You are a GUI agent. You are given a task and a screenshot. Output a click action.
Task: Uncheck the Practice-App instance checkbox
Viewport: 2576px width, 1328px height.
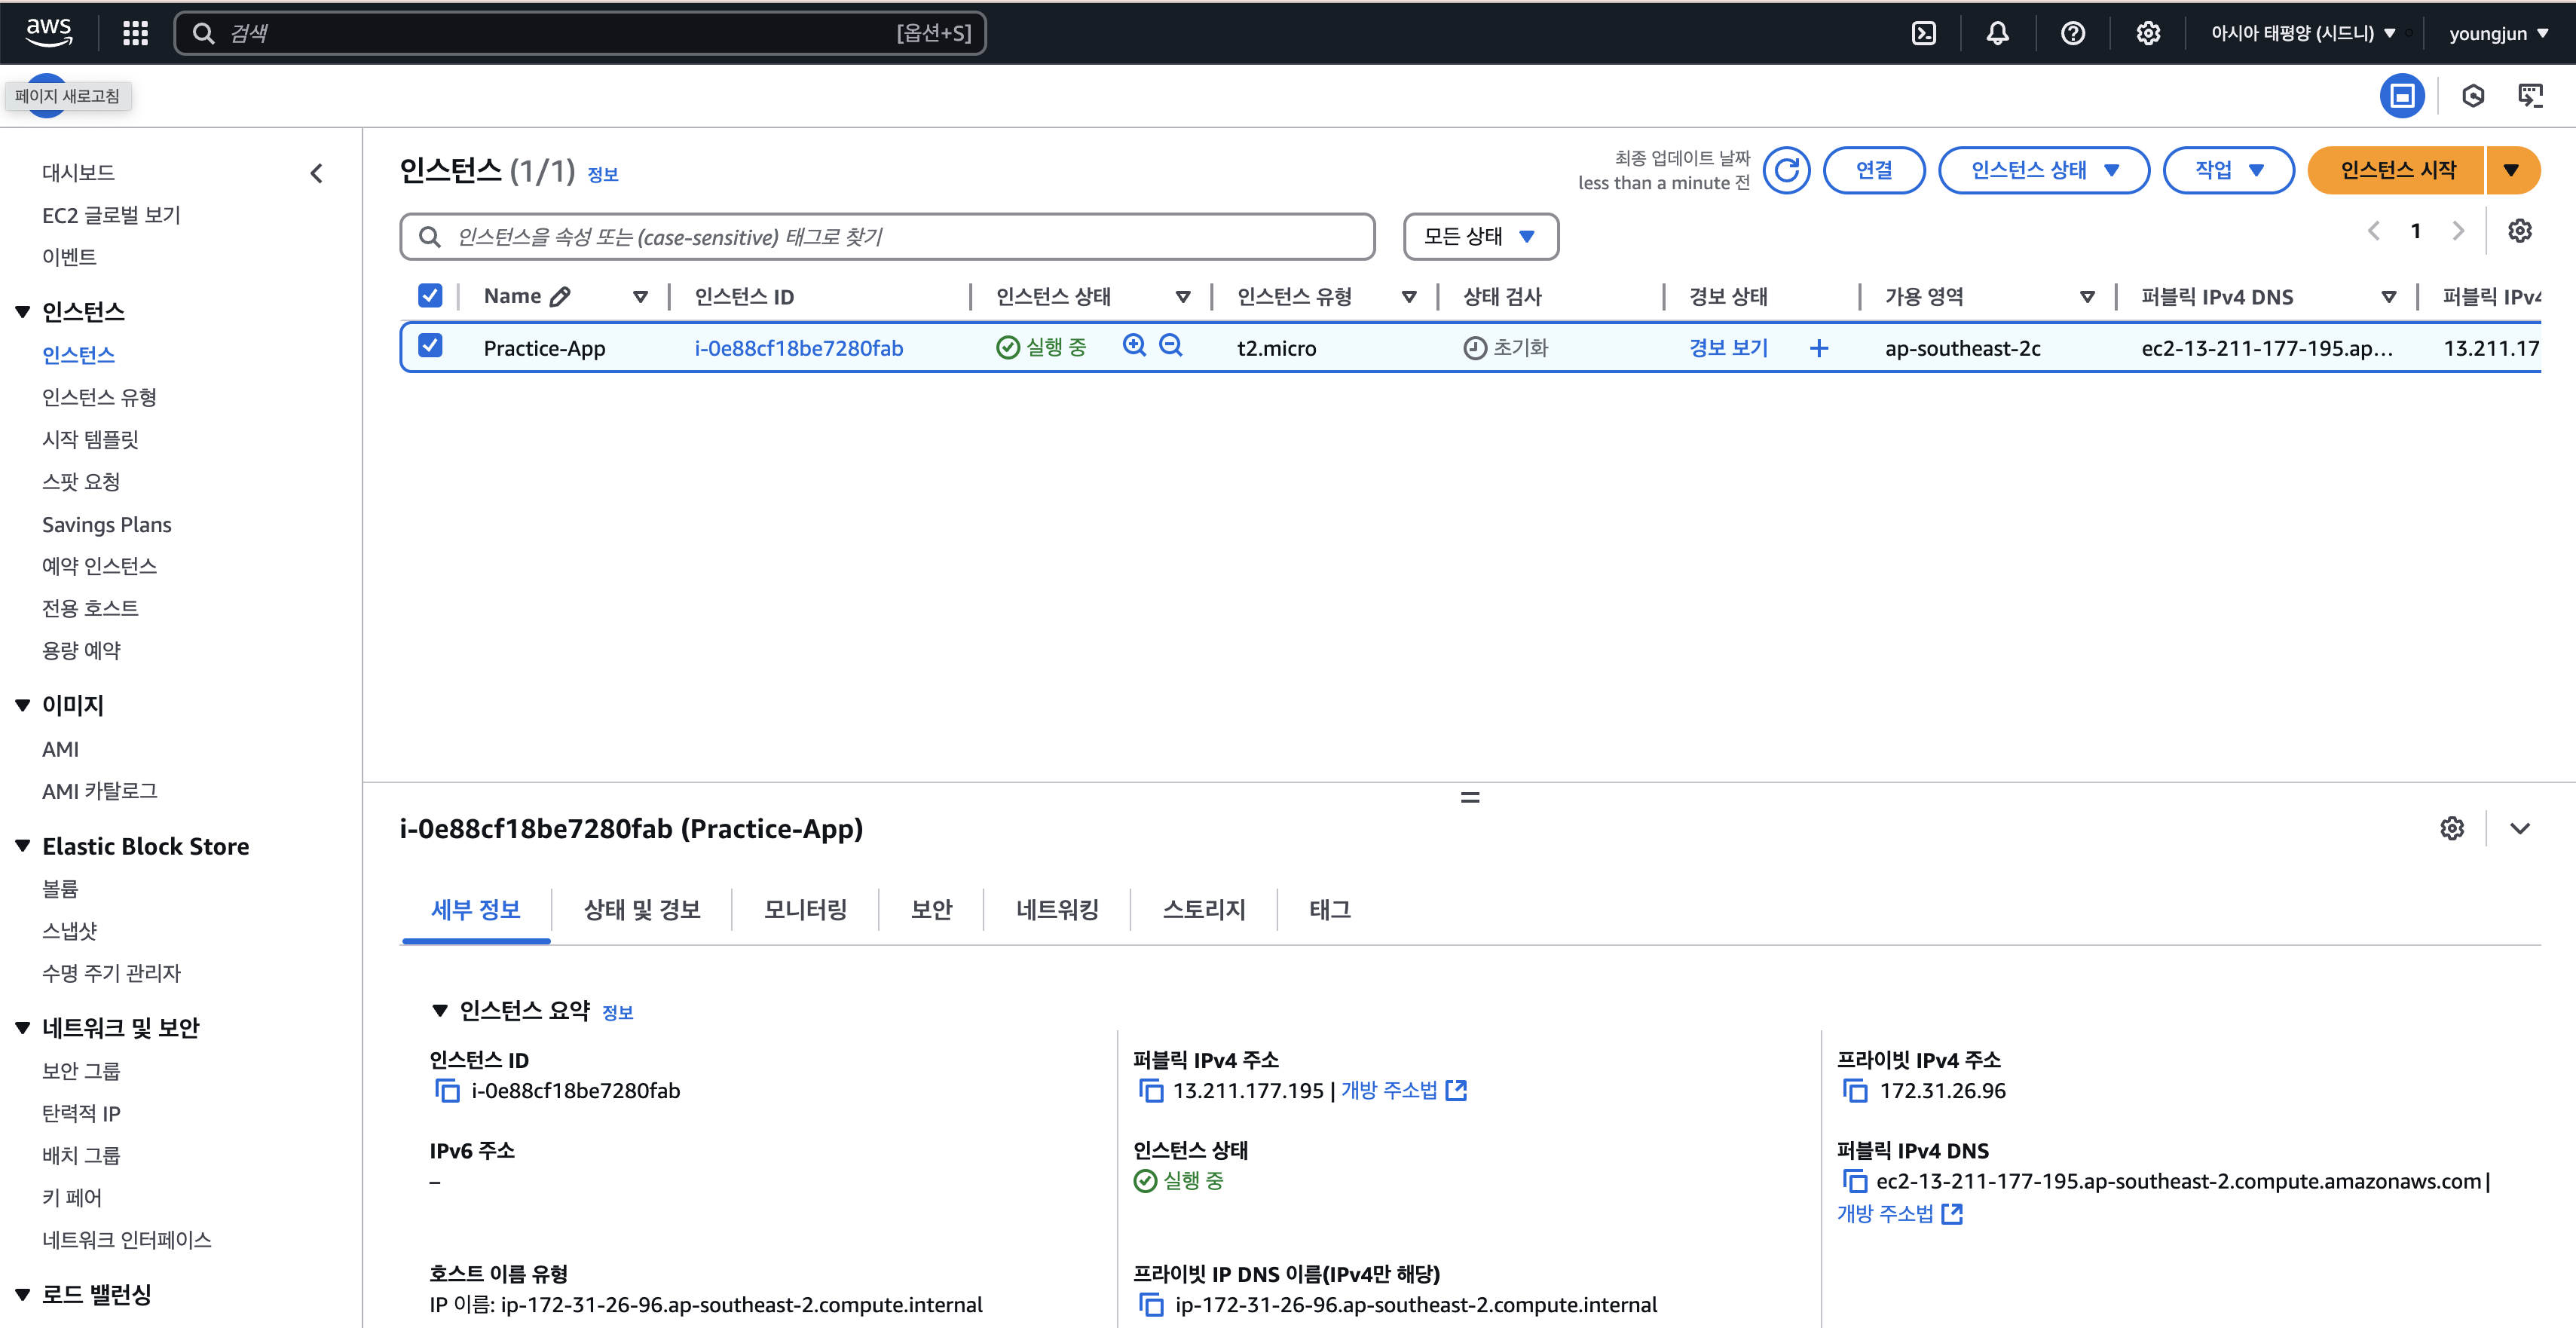(x=430, y=346)
